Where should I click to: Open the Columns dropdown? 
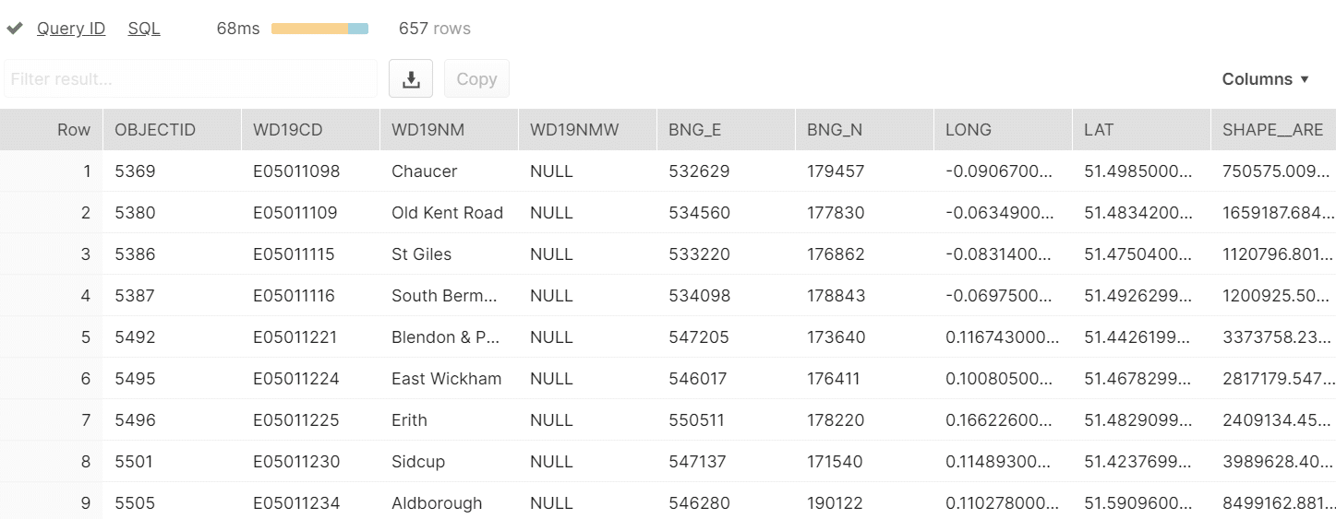[1266, 79]
